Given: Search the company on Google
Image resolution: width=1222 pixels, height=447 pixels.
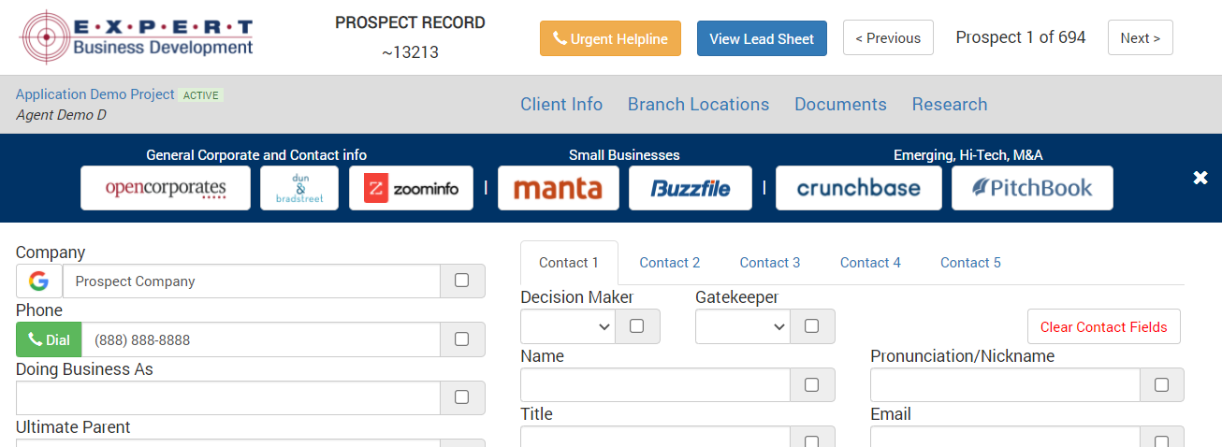Looking at the screenshot, I should (x=39, y=281).
